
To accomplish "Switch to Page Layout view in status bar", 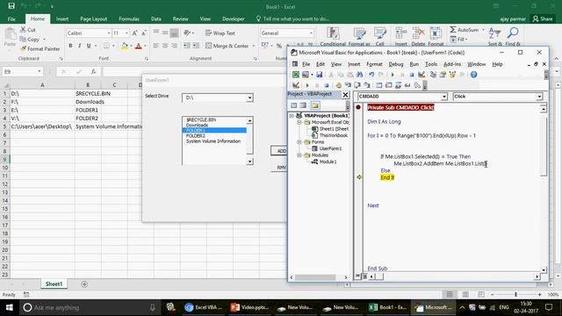I will coord(465,294).
